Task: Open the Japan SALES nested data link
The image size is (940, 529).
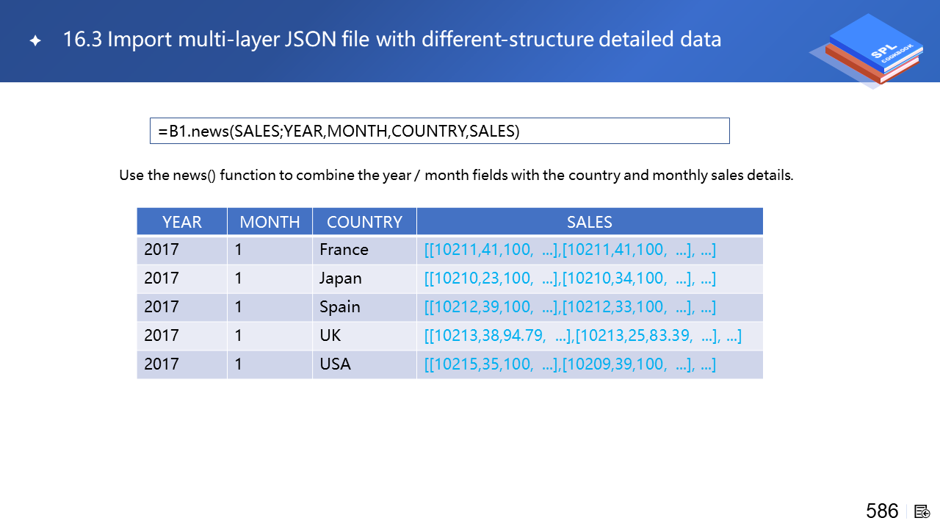Action: click(x=570, y=278)
